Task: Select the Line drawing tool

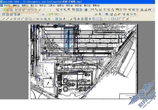Action: point(4,19)
